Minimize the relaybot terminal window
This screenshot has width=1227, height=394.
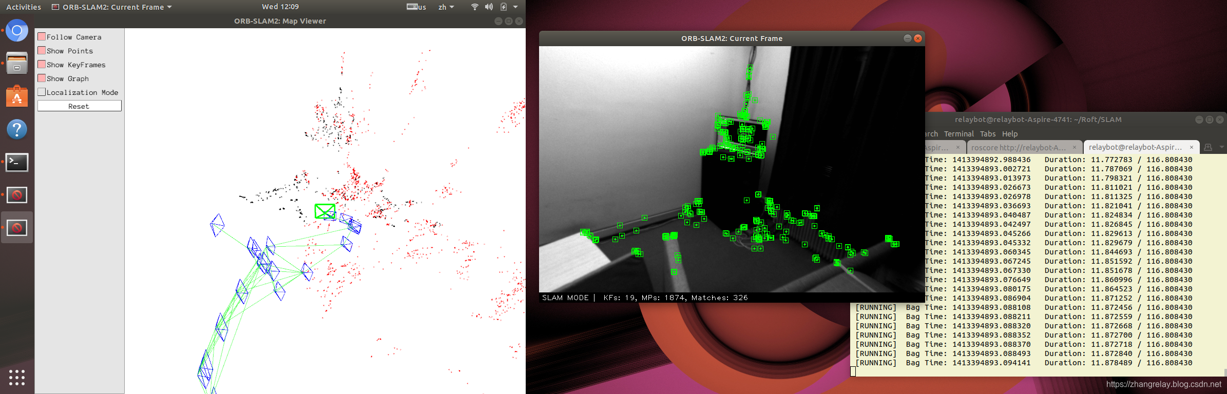(x=1199, y=120)
